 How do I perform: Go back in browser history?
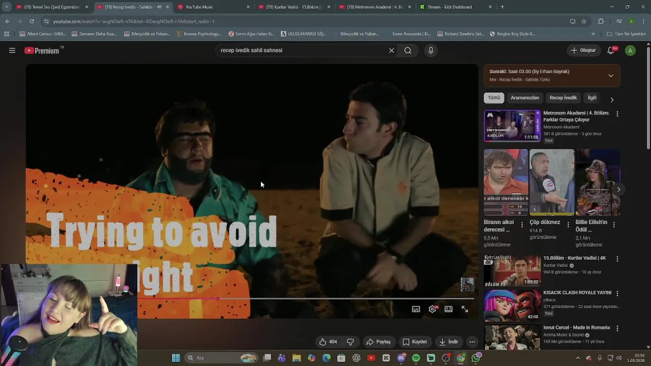coord(7,21)
